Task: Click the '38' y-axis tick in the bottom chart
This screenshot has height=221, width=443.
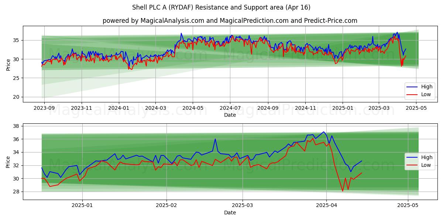Action: tap(17, 126)
